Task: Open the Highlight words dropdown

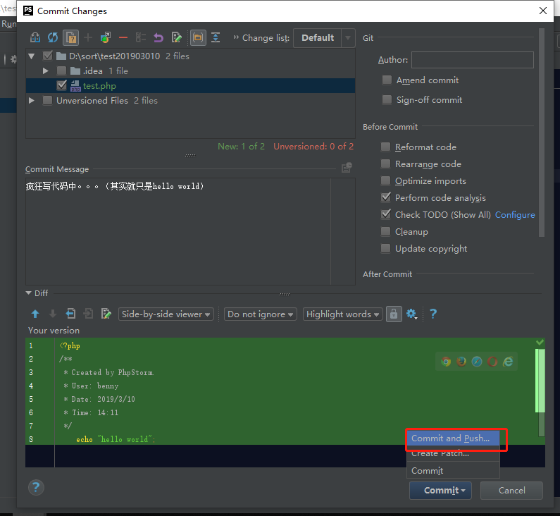Action: 343,314
